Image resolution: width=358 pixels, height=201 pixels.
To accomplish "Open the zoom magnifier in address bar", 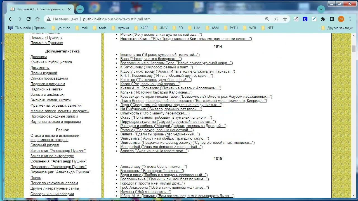I will point(267,19).
